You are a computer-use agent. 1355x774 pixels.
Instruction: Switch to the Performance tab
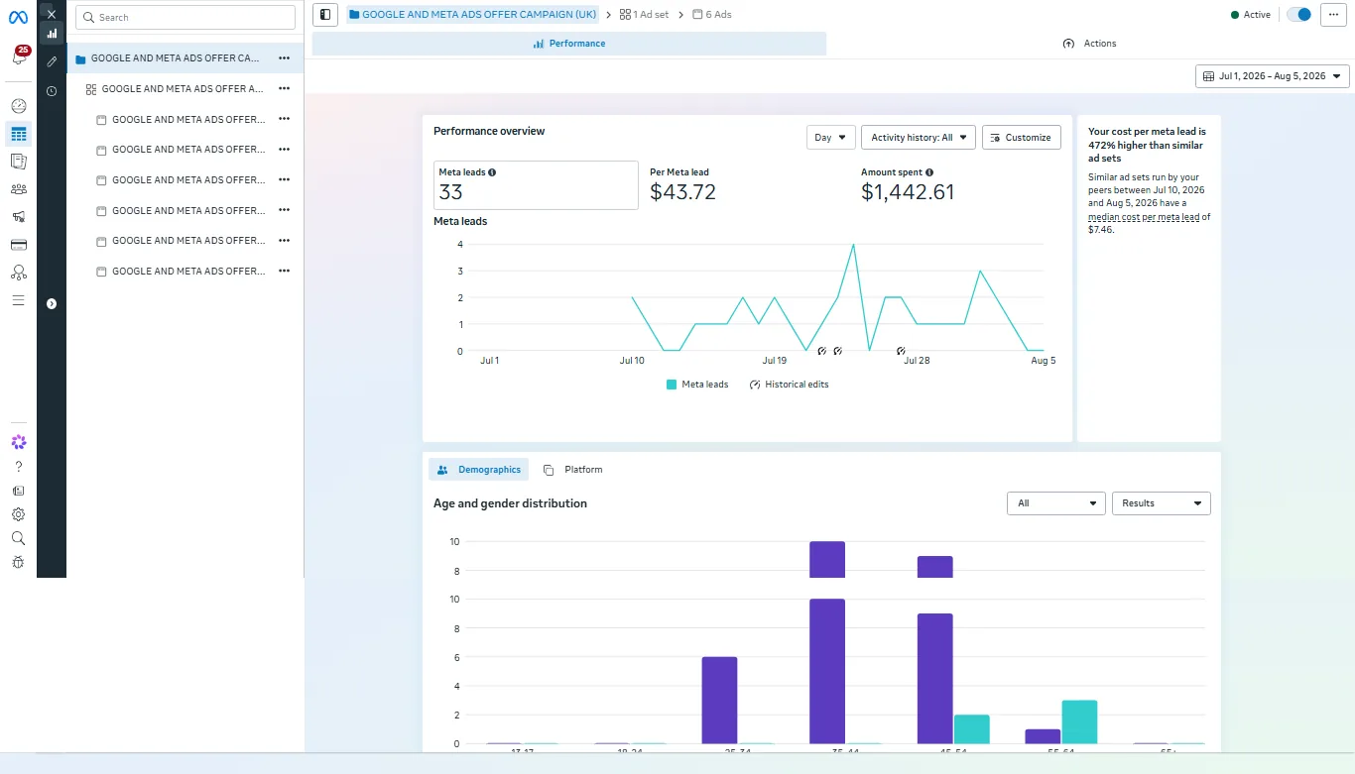click(x=569, y=44)
